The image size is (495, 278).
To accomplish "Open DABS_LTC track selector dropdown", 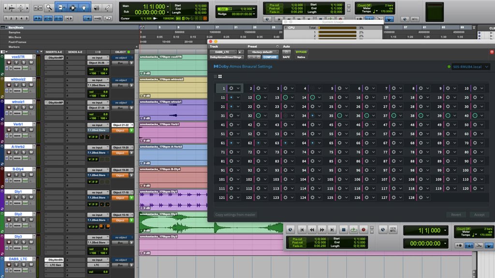I will (x=223, y=52).
